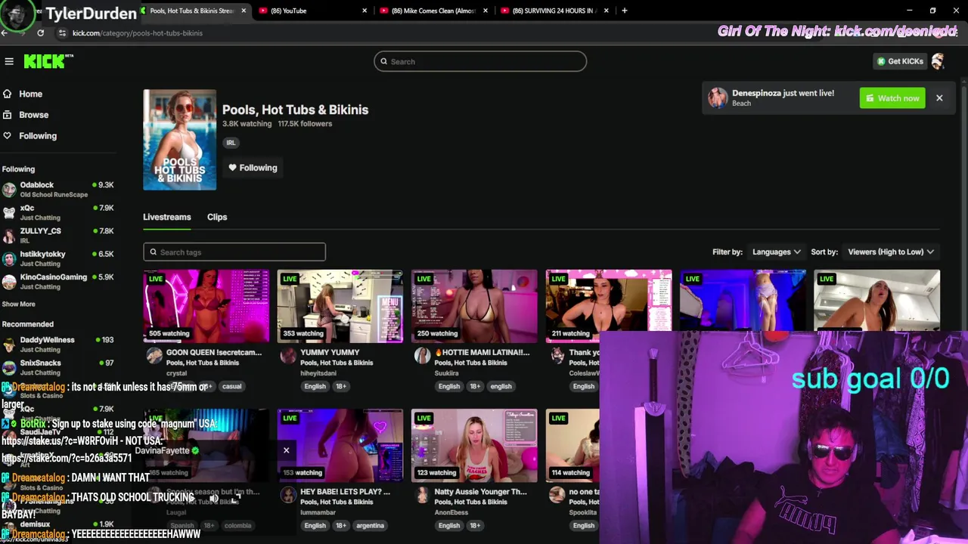Switch to the SURVIVING 24 HOURS tab

pyautogui.click(x=554, y=11)
